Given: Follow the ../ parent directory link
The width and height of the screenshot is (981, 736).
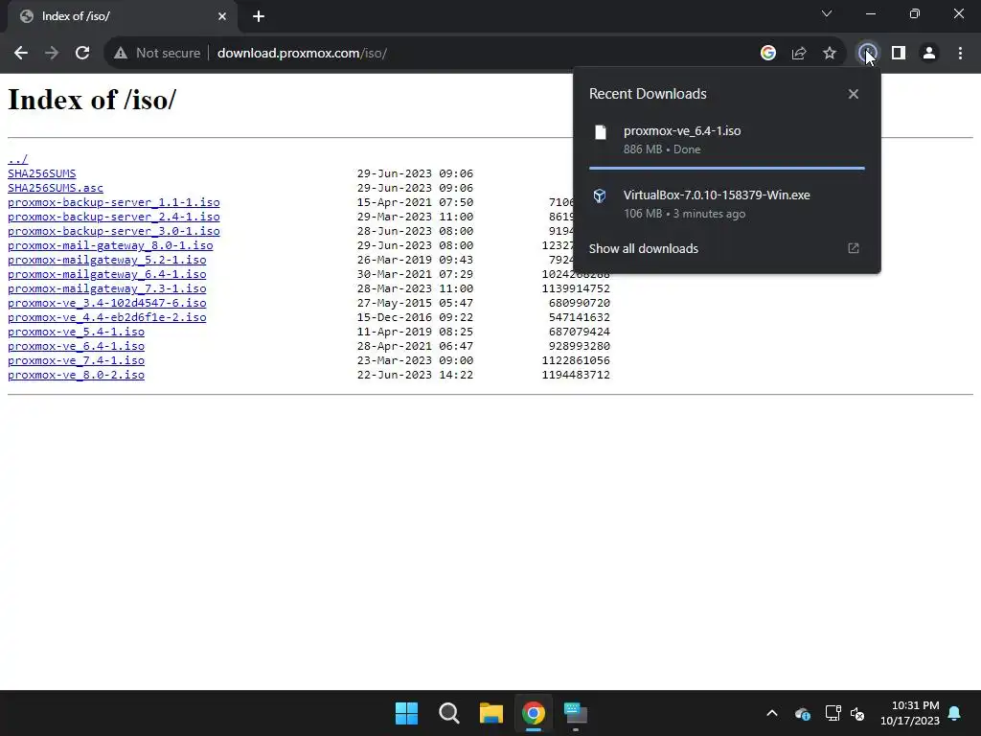Looking at the screenshot, I should click(x=17, y=159).
